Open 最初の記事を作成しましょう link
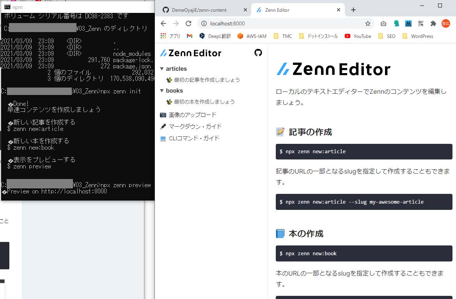This screenshot has width=456, height=299. coord(203,80)
